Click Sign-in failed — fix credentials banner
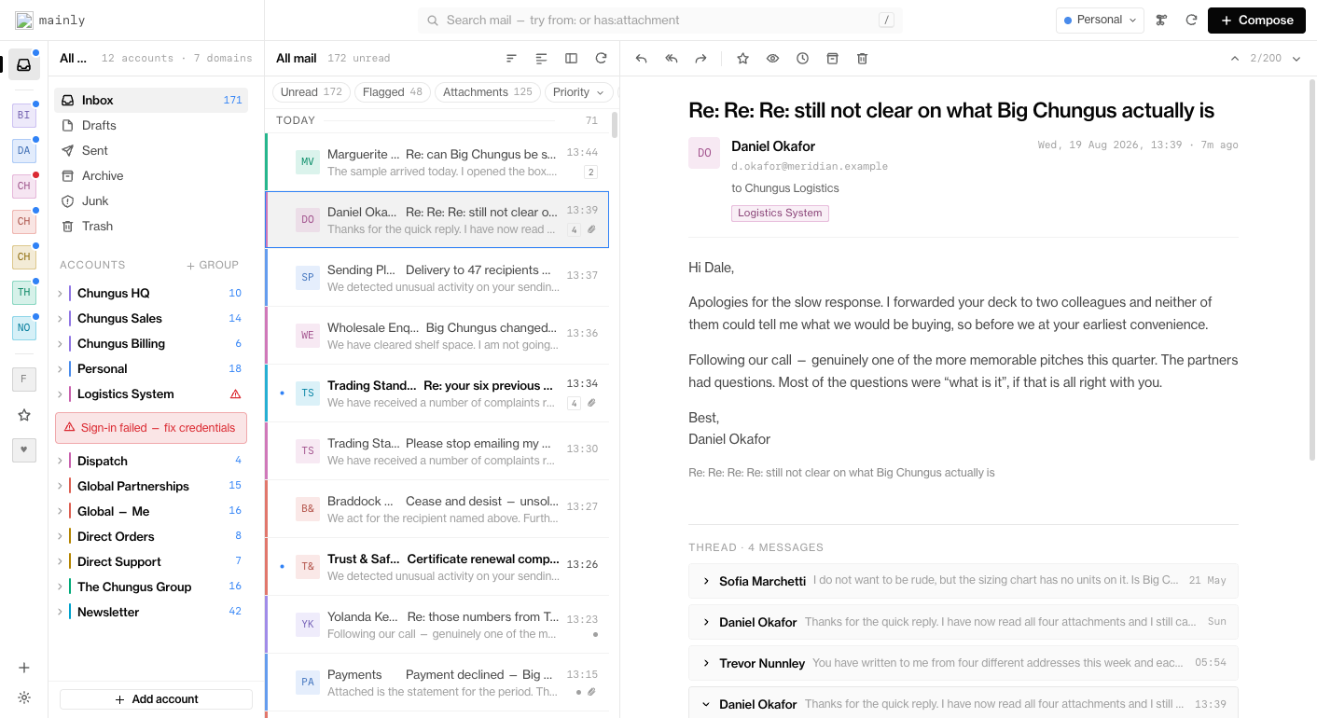1317x718 pixels. point(151,428)
